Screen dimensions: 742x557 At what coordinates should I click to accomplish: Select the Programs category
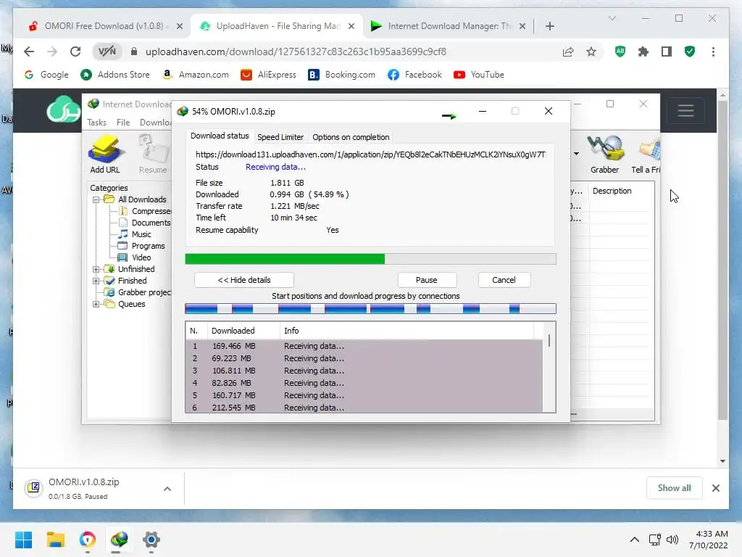142,246
